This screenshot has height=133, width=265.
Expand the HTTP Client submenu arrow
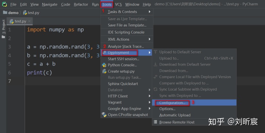(x=149, y=96)
